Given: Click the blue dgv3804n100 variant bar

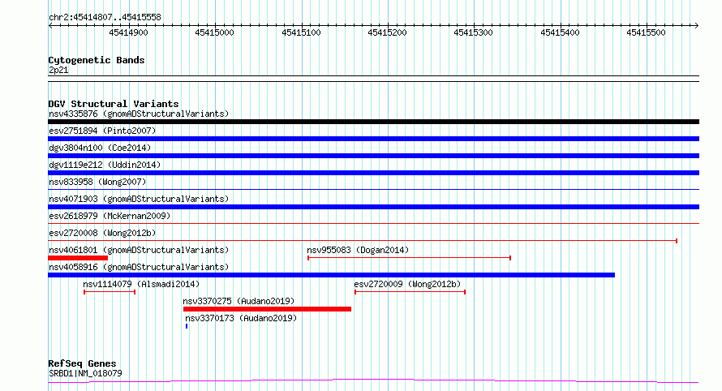Looking at the screenshot, I should [x=373, y=156].
